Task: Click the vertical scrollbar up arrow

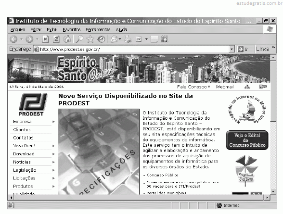Action: click(273, 58)
